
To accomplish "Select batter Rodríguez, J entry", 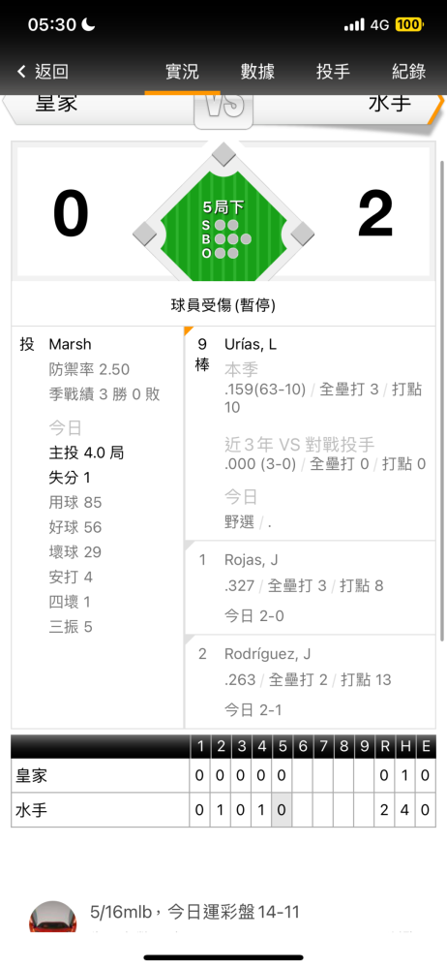I will pos(310,681).
